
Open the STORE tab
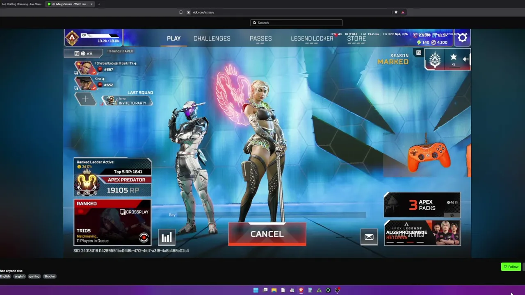(x=356, y=39)
